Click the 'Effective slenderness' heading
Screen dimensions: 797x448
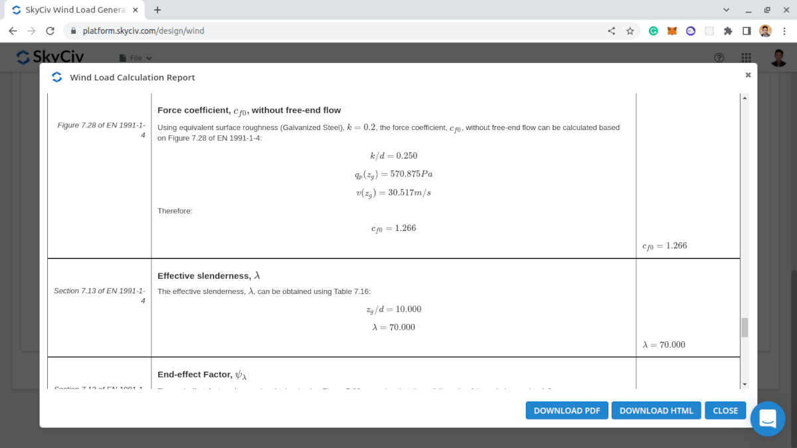209,275
